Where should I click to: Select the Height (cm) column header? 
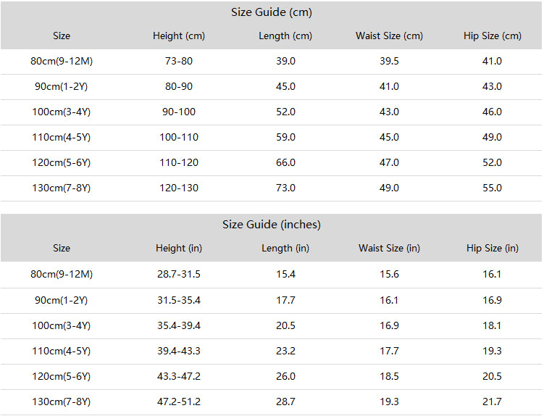click(x=179, y=36)
